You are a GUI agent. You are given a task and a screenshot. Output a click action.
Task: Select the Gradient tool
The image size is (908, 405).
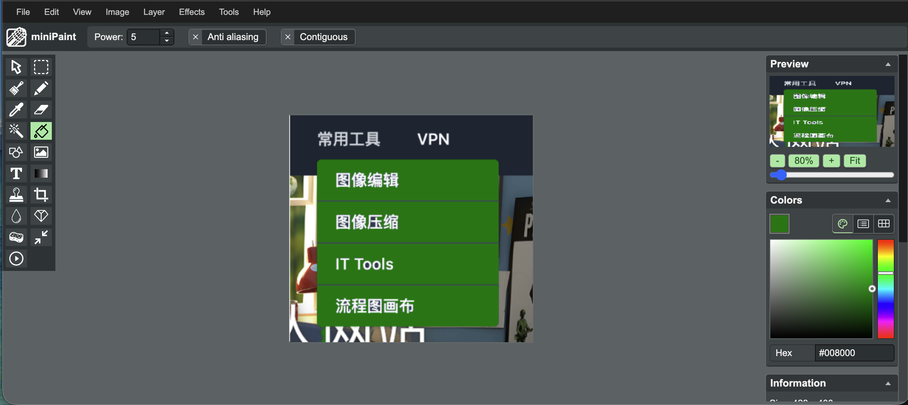pyautogui.click(x=41, y=173)
